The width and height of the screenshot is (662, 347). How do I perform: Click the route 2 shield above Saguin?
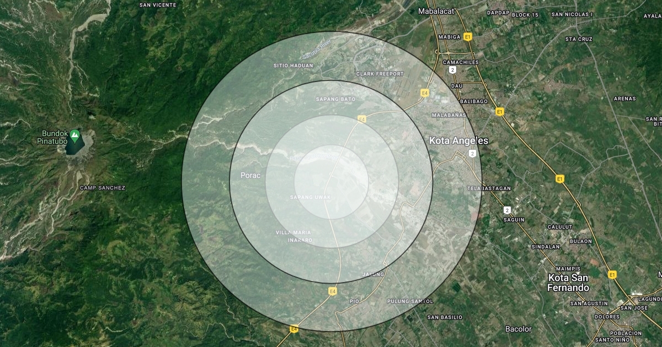506,210
